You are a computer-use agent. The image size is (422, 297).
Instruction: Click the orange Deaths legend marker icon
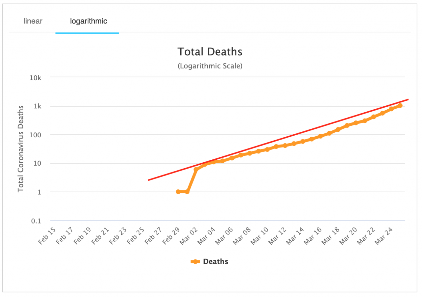click(195, 262)
